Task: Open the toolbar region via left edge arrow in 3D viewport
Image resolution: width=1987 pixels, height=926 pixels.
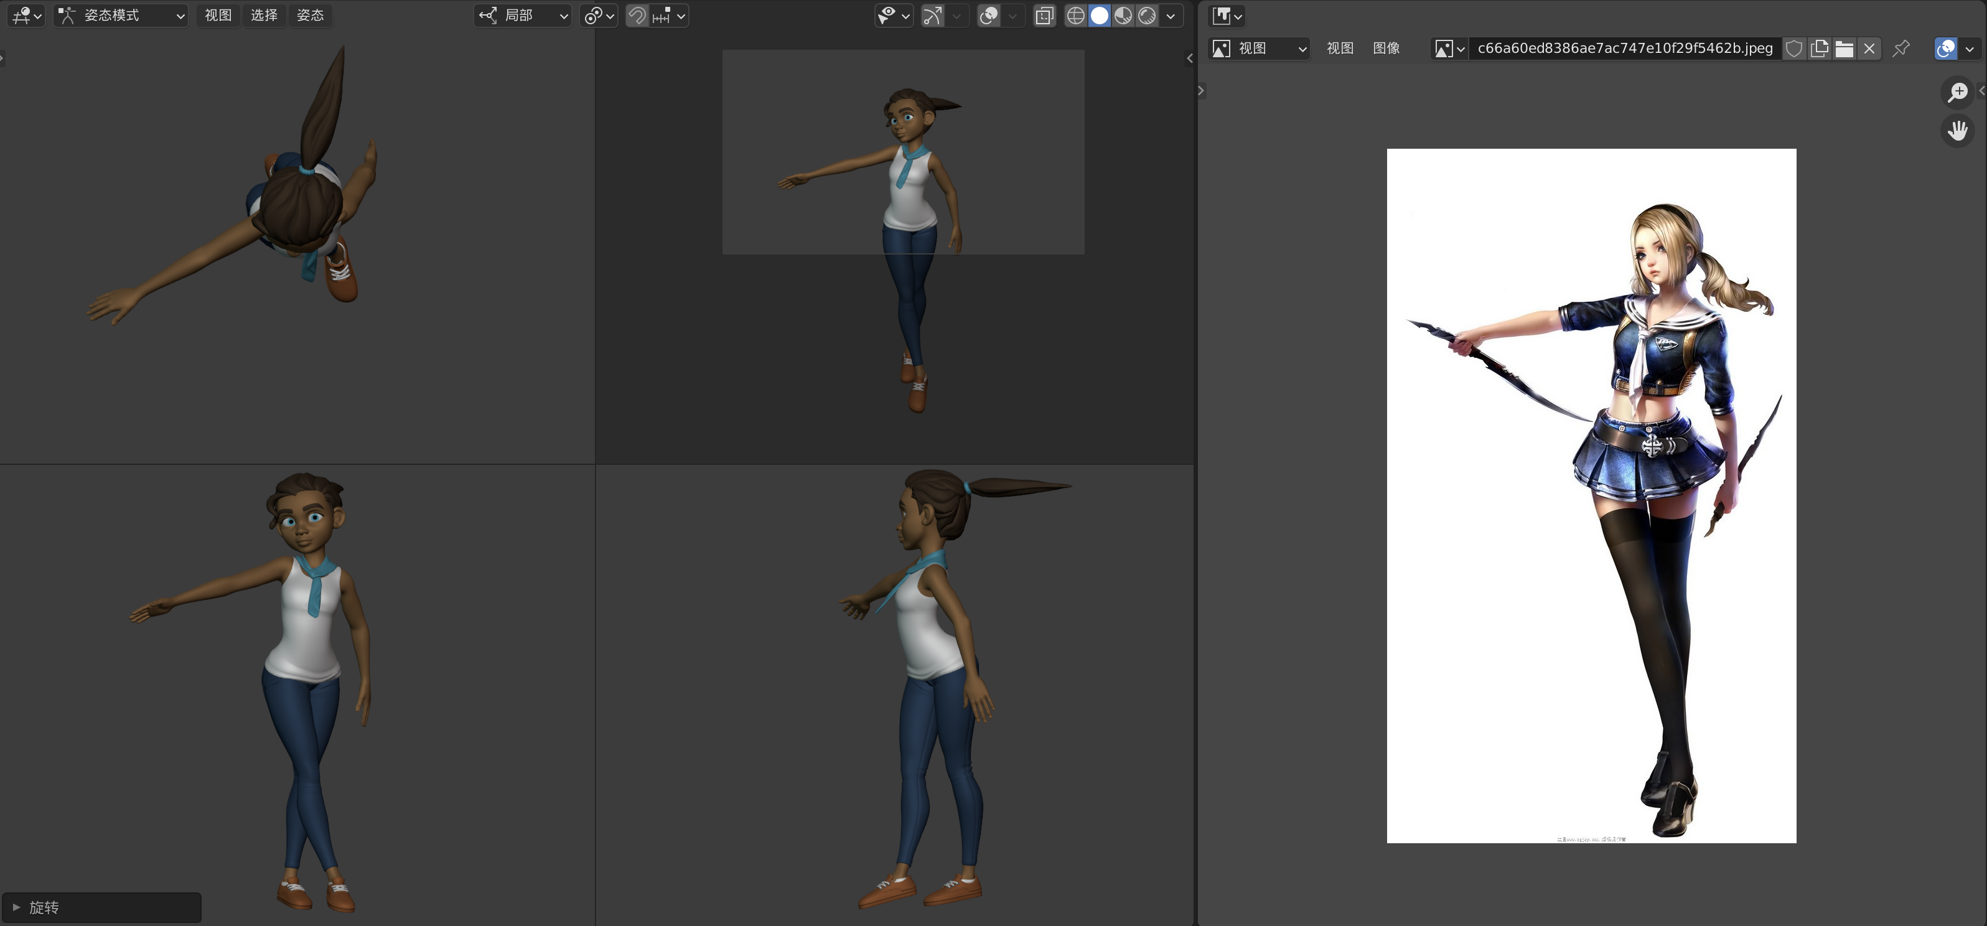Action: pos(3,58)
